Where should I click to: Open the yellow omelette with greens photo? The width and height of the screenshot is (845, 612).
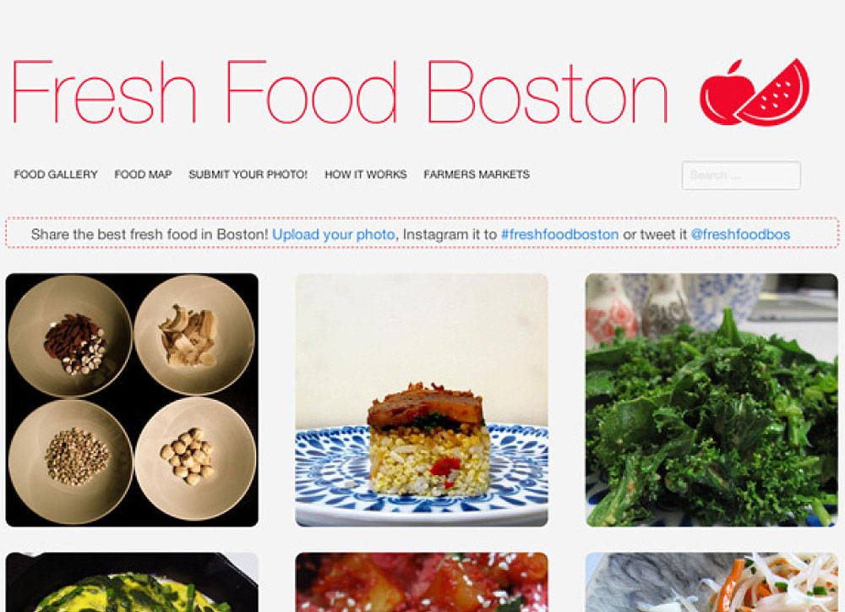point(132,582)
